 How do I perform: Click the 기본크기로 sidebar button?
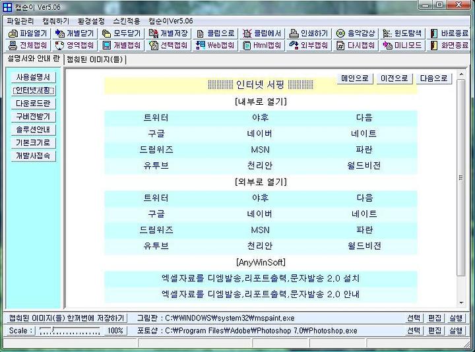pos(34,142)
